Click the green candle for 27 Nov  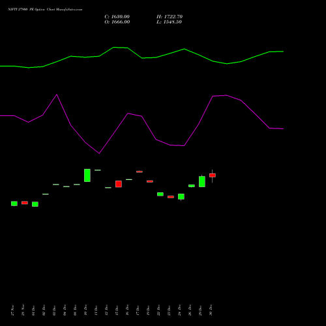coord(14,203)
